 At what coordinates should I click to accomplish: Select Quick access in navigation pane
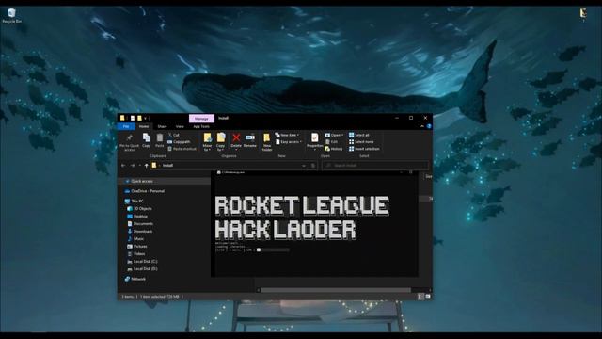point(142,181)
